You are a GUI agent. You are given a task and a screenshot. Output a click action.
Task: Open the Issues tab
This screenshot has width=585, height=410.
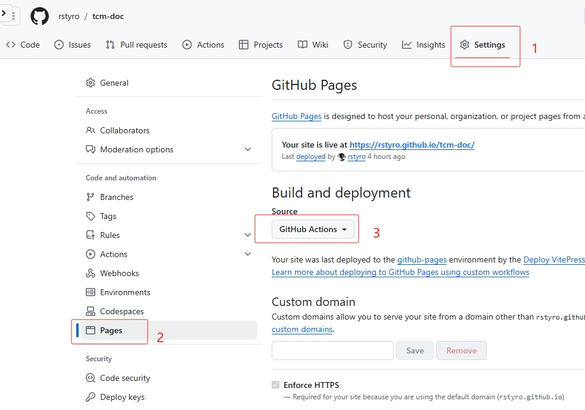tap(73, 45)
